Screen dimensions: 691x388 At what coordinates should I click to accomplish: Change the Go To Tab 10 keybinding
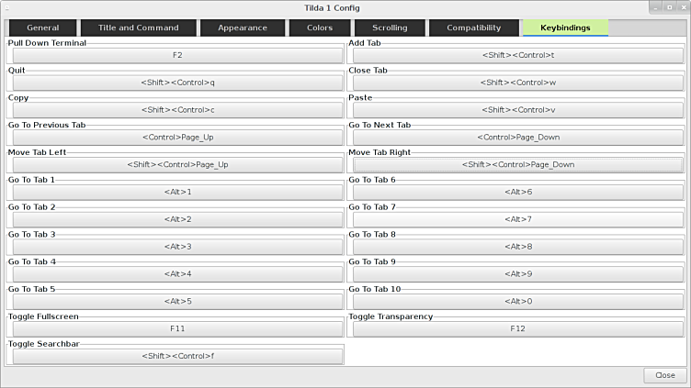click(517, 301)
